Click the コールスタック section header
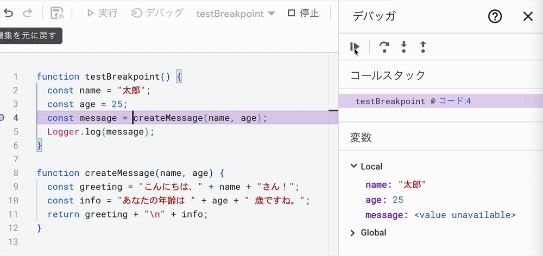 tap(388, 75)
